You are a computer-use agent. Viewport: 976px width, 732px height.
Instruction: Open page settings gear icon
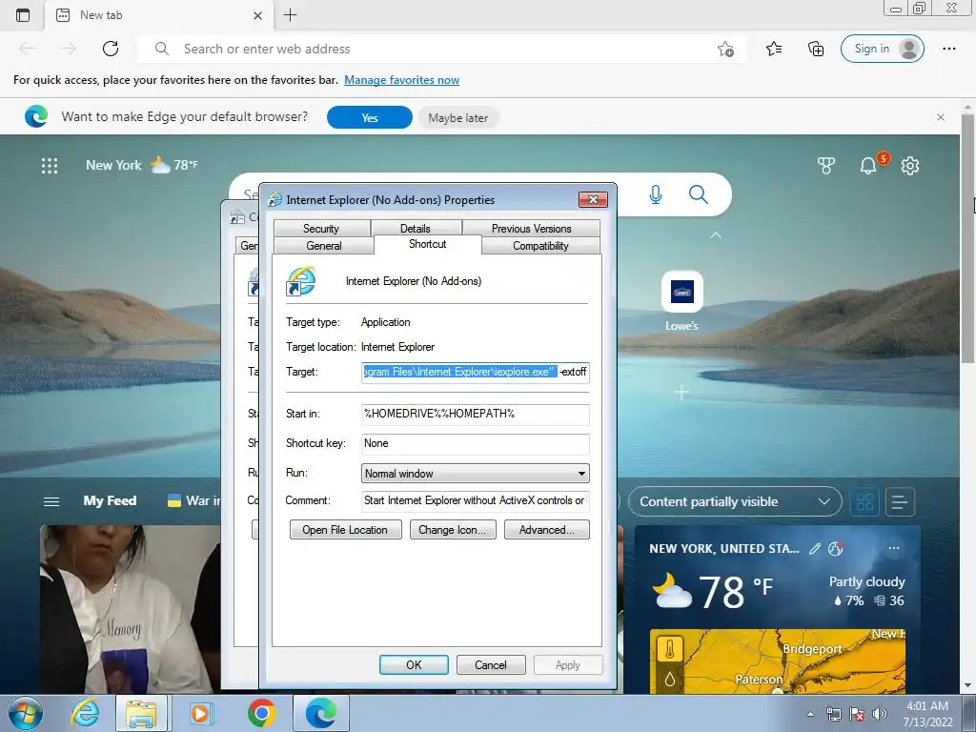910,166
